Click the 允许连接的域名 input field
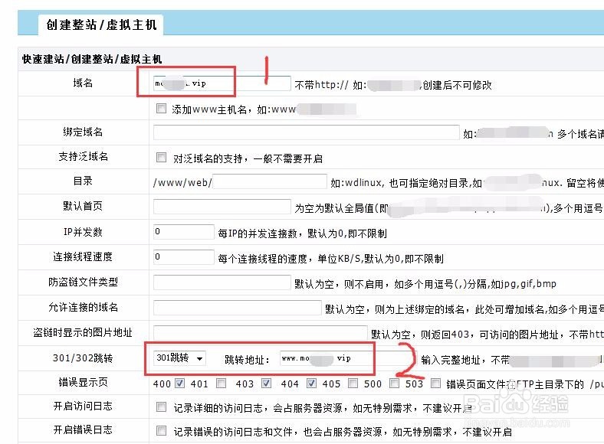This screenshot has width=604, height=444. pyautogui.click(x=238, y=308)
